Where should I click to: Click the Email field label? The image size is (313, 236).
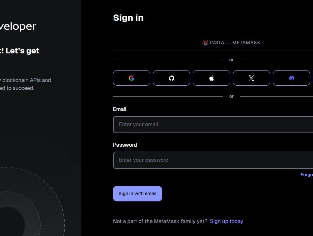(x=120, y=109)
